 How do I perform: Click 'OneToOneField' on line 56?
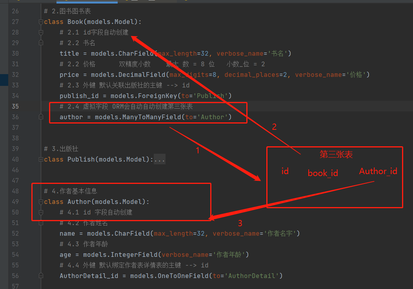183,276
